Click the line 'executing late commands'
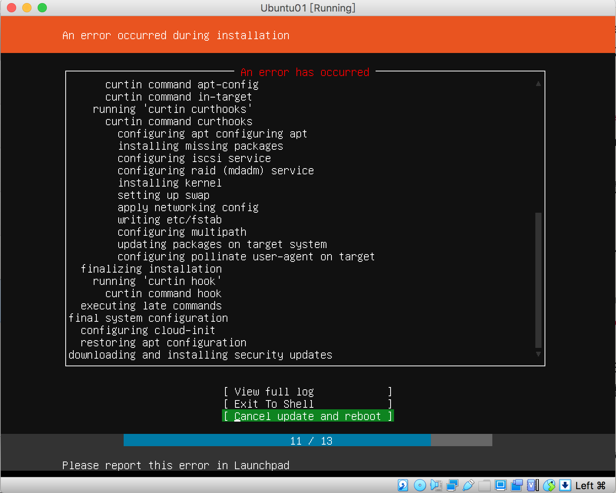The image size is (616, 493). [151, 306]
